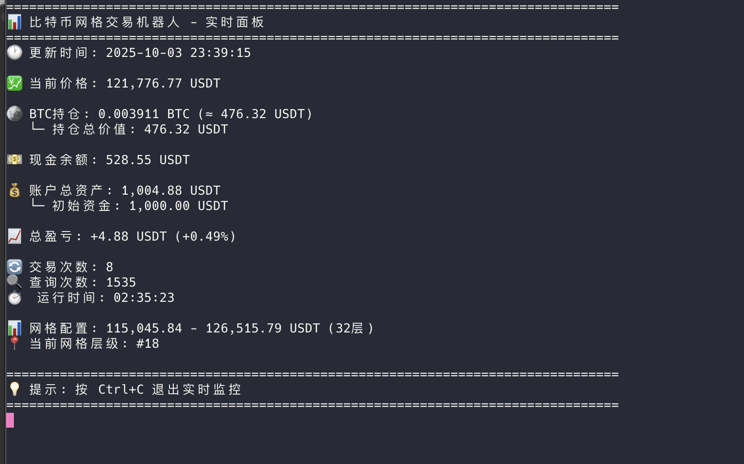This screenshot has width=744, height=464.
Task: Click the Ctrl+C text in the hint line
Action: (x=121, y=389)
